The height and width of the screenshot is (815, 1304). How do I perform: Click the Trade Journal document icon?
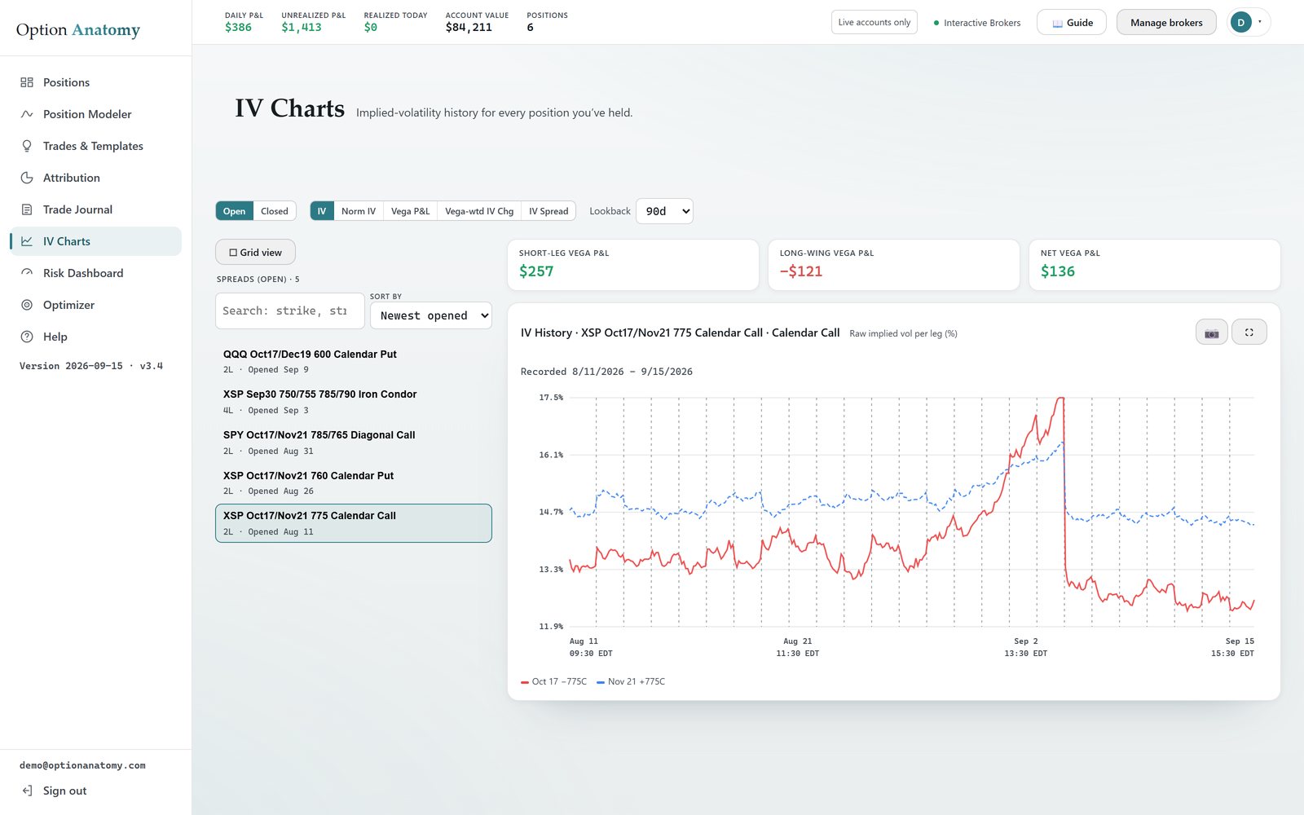tap(27, 209)
